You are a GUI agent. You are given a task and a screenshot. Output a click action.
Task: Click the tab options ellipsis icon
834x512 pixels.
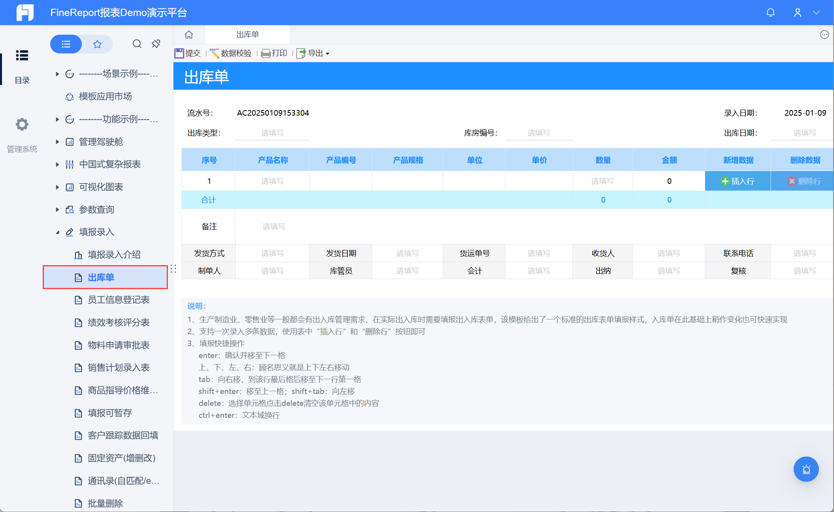[824, 35]
